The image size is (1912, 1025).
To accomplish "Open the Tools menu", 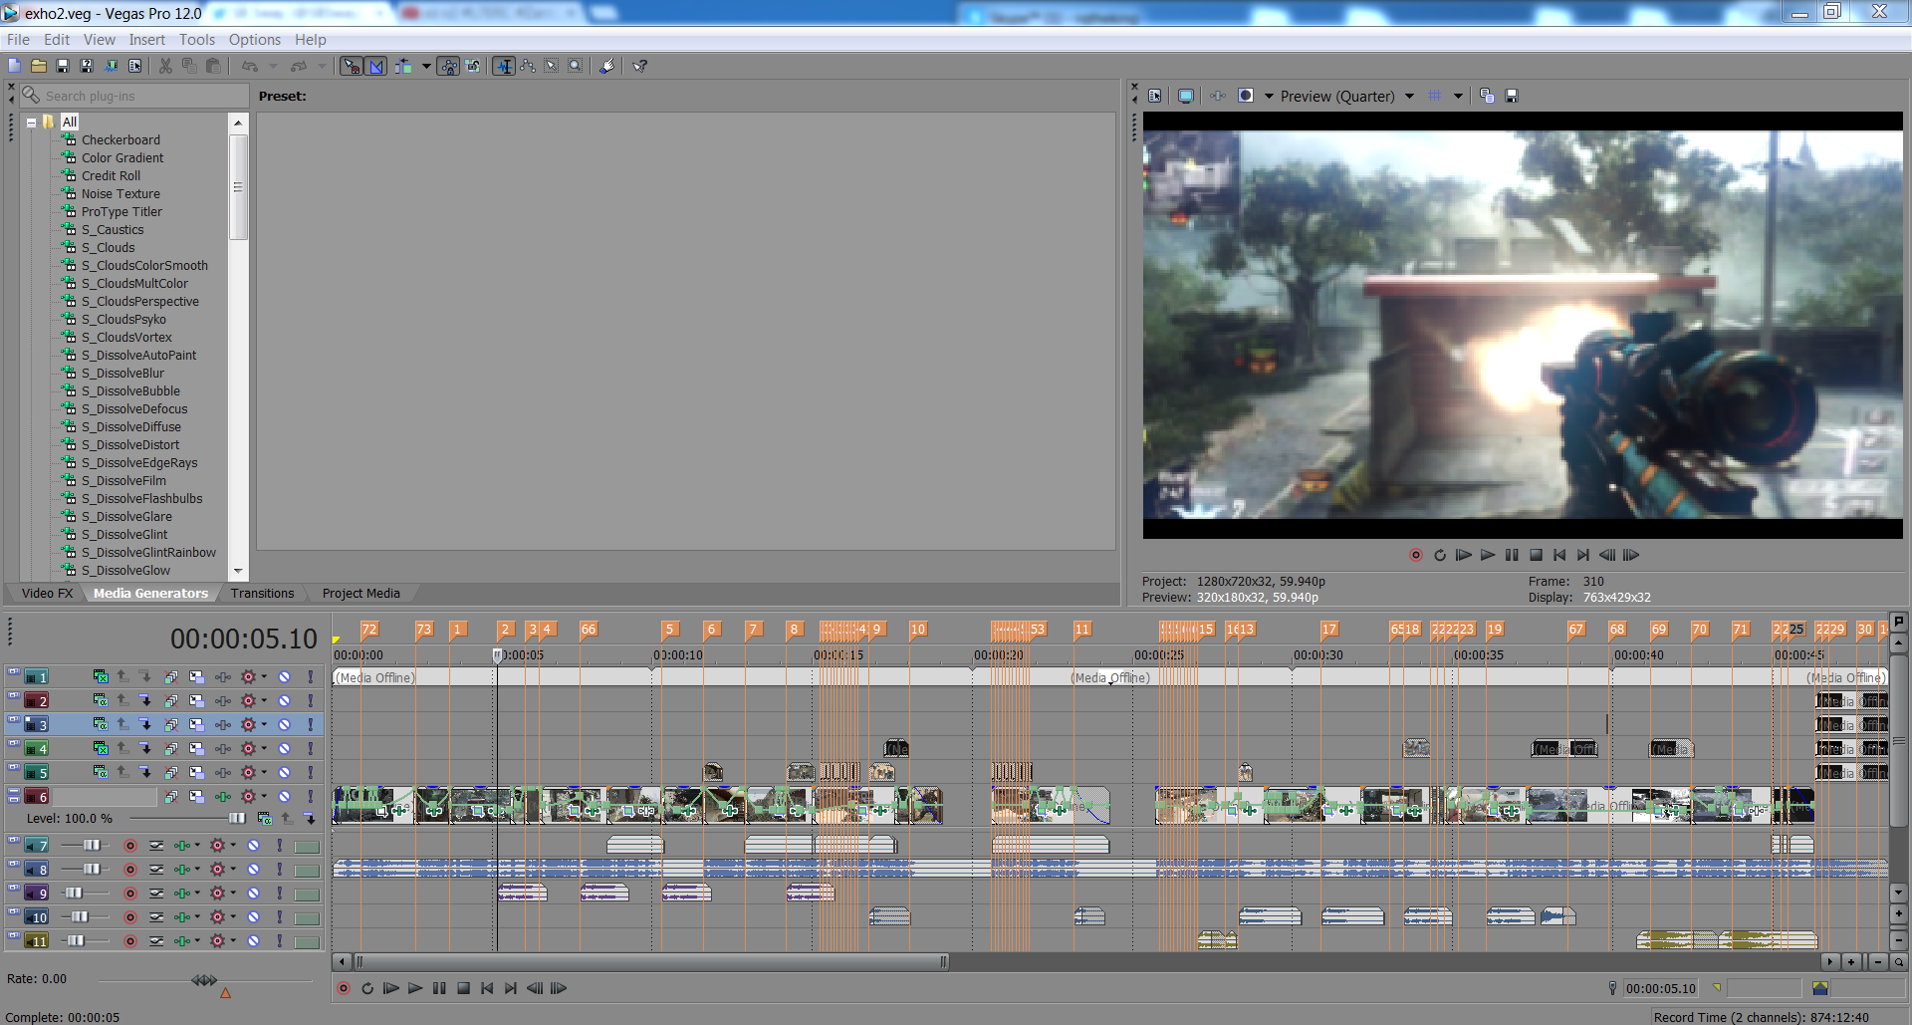I will [197, 40].
